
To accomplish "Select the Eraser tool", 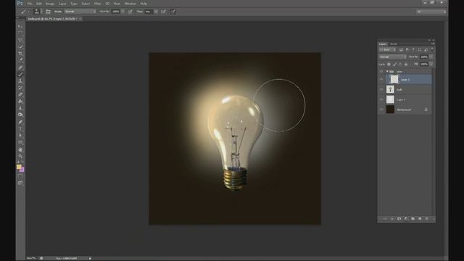I will point(20,95).
